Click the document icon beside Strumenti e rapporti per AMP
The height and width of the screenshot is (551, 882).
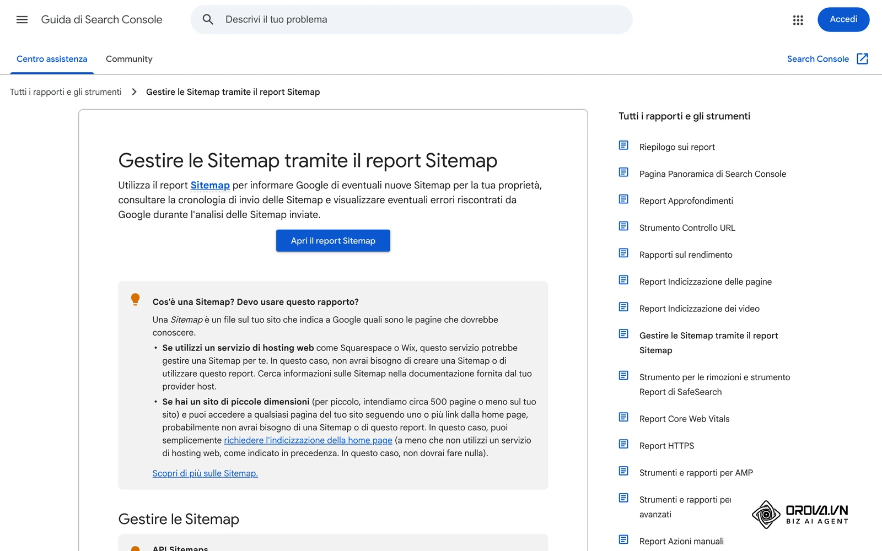pos(623,472)
